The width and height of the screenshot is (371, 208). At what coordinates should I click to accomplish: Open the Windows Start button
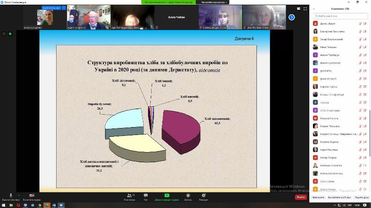pos(3,205)
